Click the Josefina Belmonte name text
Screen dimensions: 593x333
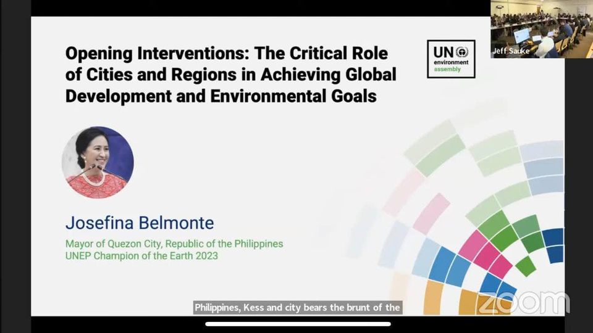[x=140, y=222]
